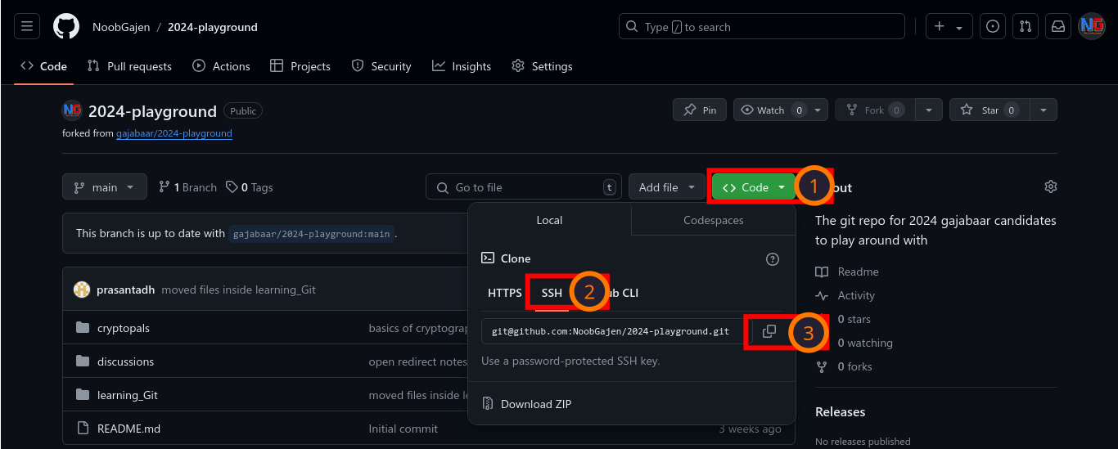Click the 0 Tags link
Viewport: 1118px width, 449px height.
click(250, 187)
